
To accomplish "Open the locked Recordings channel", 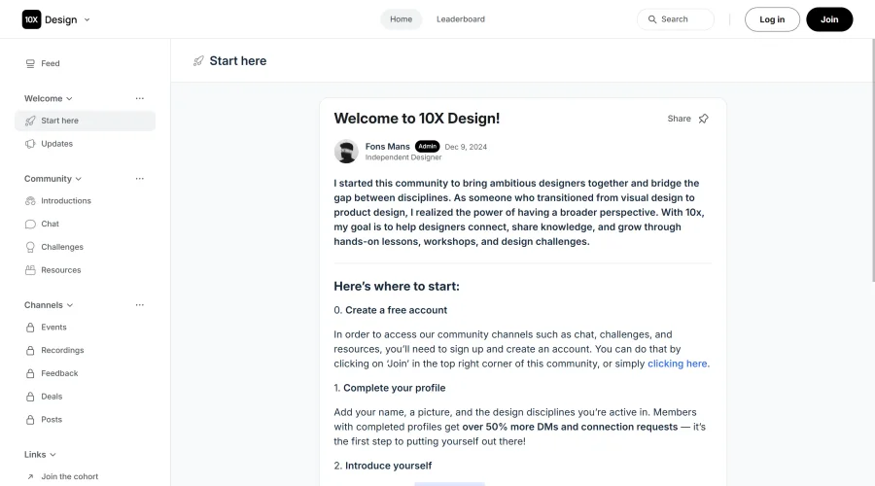I will (x=85, y=351).
